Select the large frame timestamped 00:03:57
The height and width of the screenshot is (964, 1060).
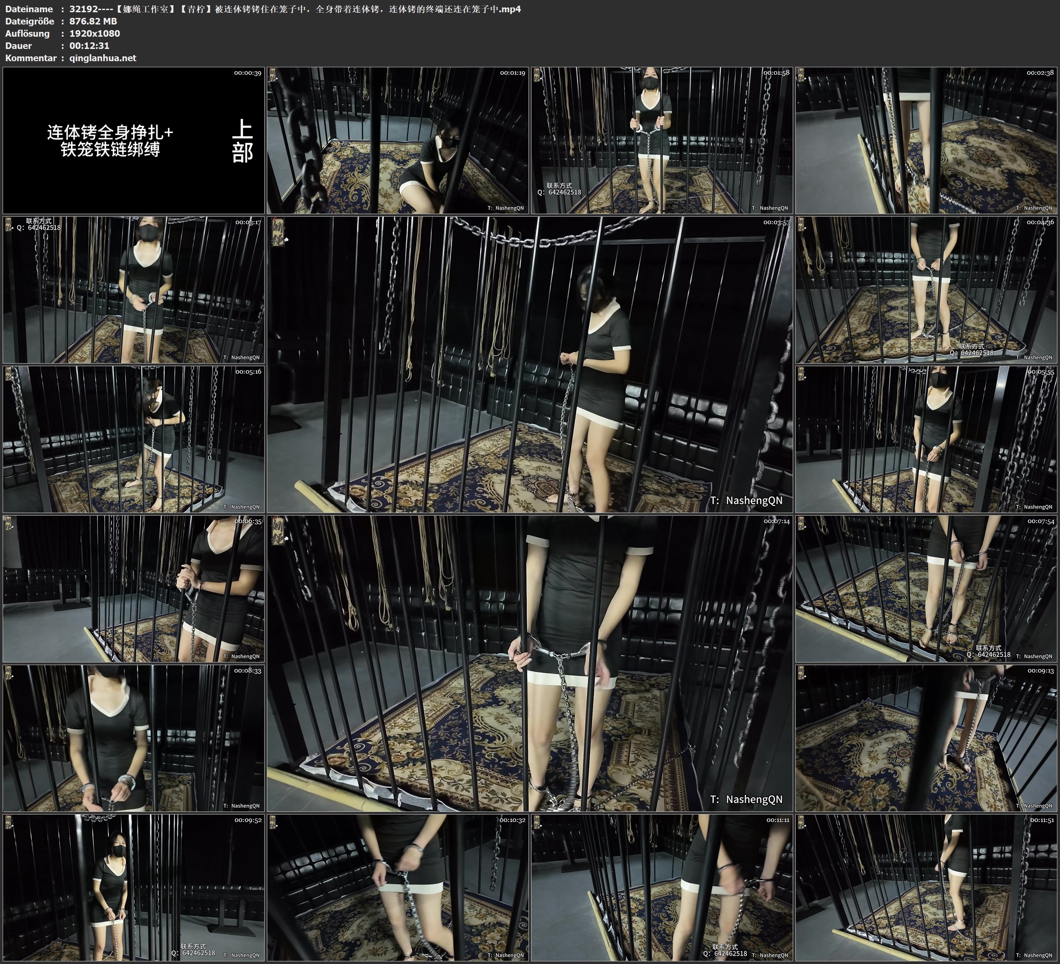pos(529,364)
